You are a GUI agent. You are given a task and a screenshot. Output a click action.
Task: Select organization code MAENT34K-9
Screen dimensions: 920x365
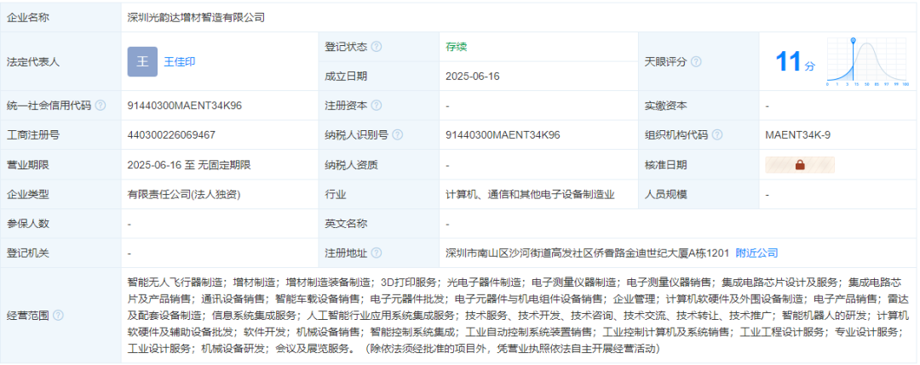pyautogui.click(x=798, y=135)
